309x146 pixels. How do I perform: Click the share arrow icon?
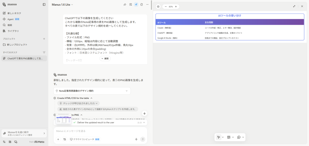pyautogui.click(x=125, y=4)
